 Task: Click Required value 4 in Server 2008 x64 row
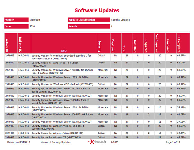[x=149, y=107]
